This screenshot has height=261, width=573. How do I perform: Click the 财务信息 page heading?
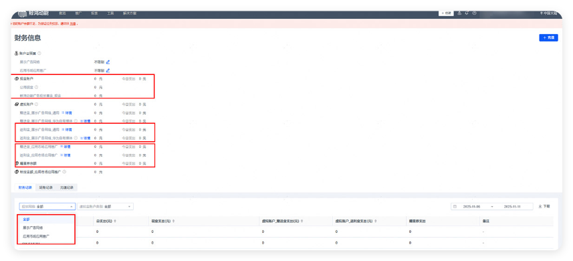click(x=27, y=38)
